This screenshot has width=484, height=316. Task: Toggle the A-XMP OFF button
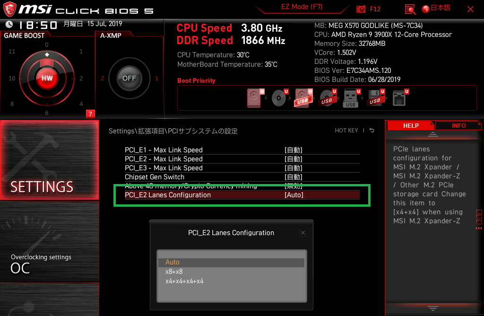click(129, 78)
